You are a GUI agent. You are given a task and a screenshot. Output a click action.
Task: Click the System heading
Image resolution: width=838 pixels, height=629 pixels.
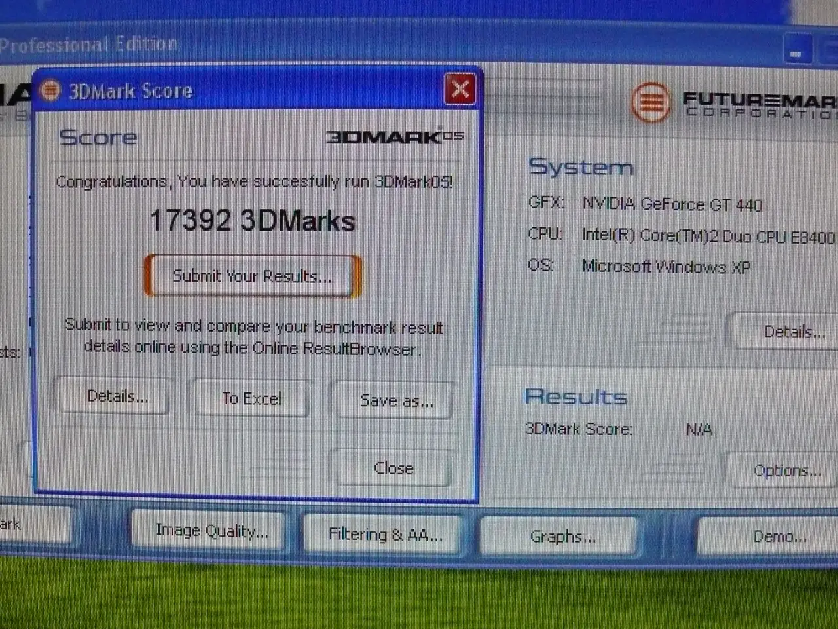(581, 167)
